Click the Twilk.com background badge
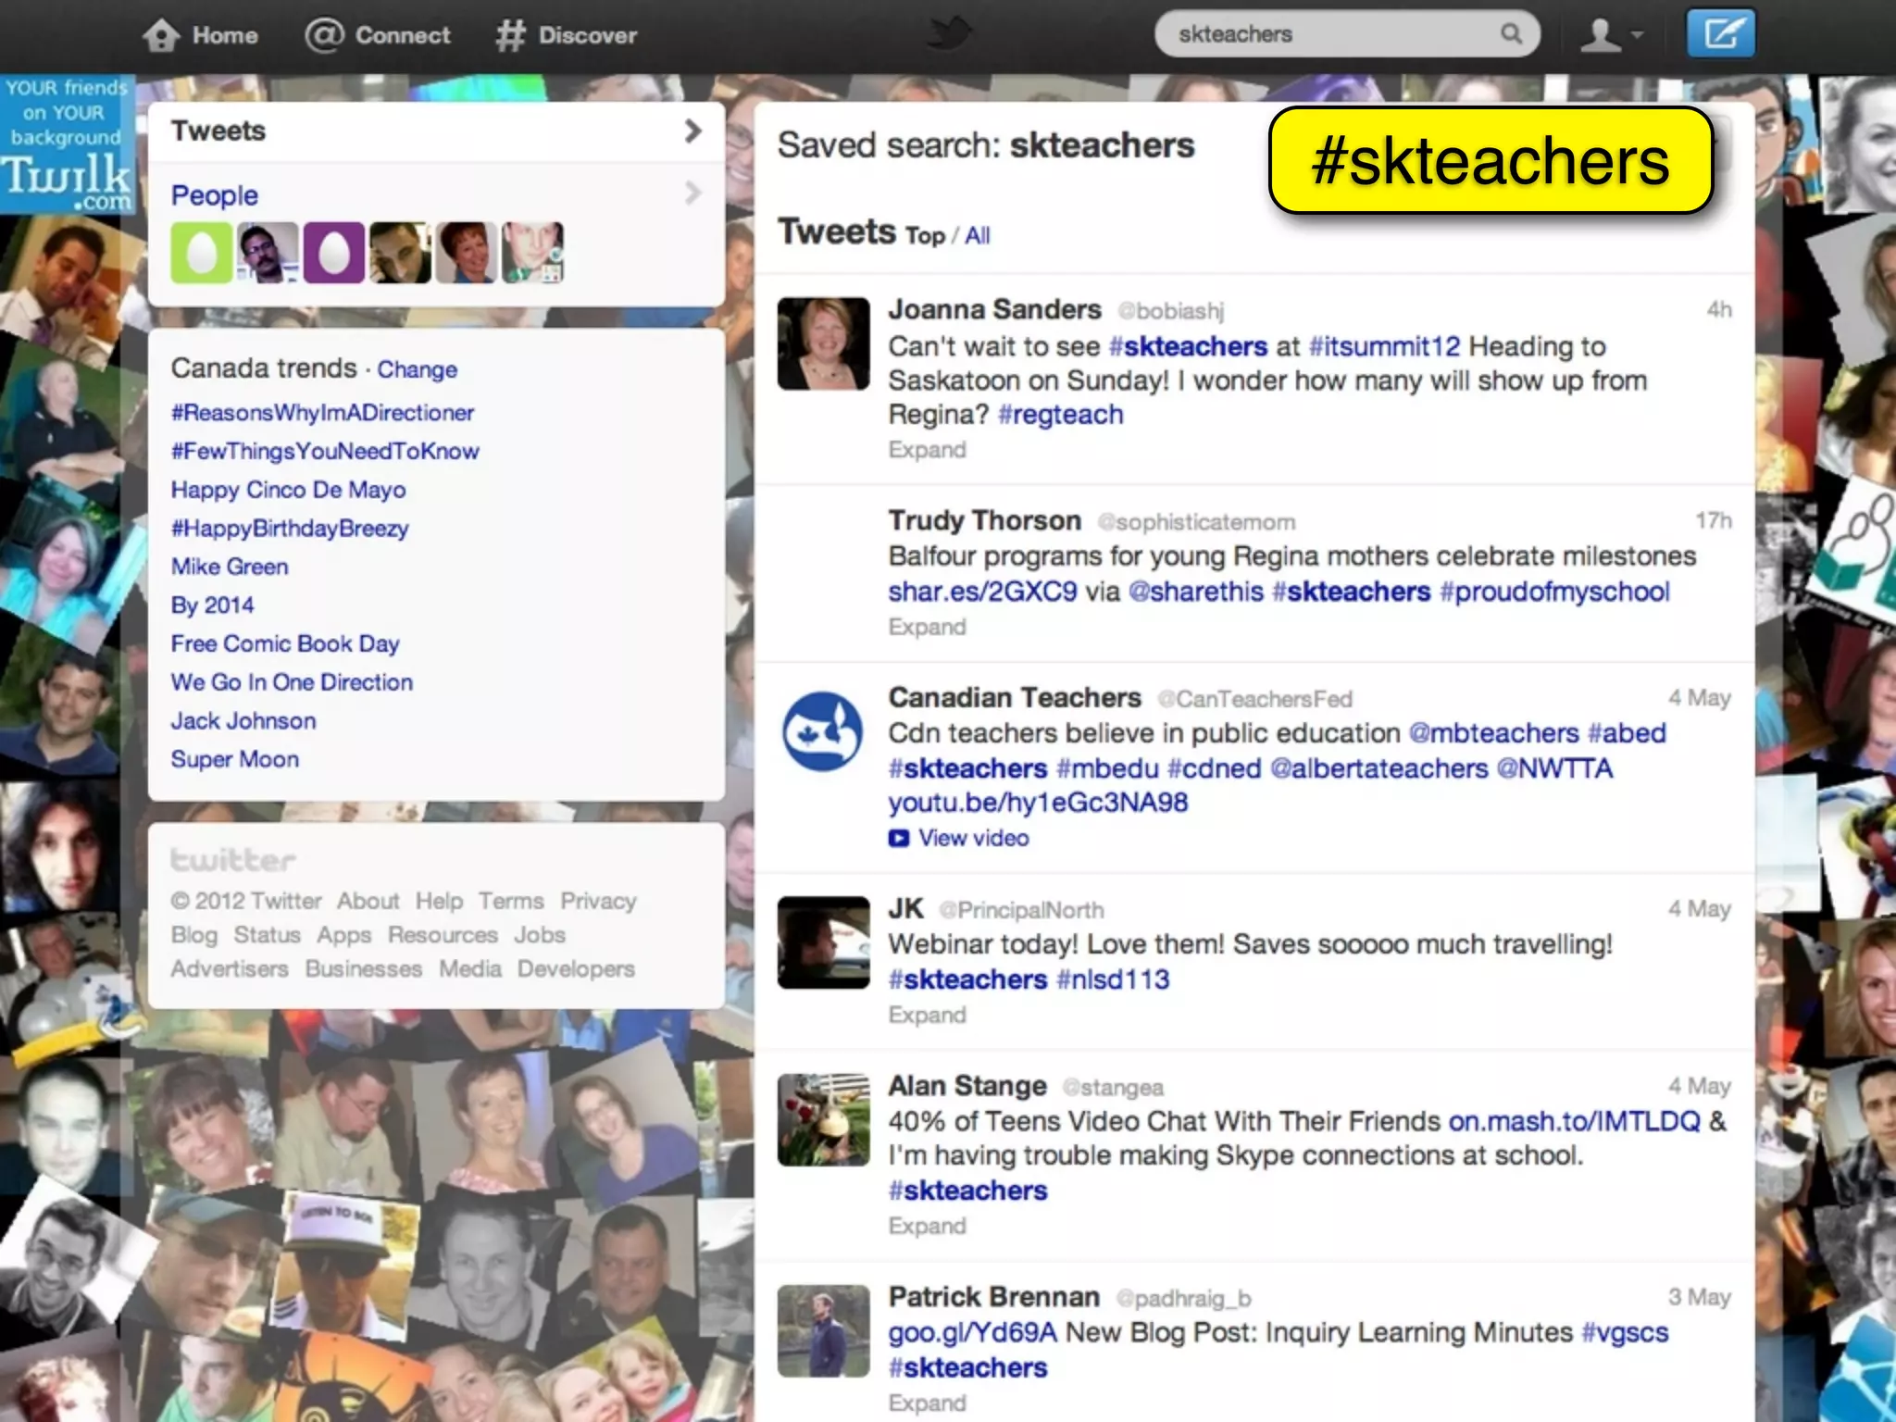 click(x=67, y=144)
